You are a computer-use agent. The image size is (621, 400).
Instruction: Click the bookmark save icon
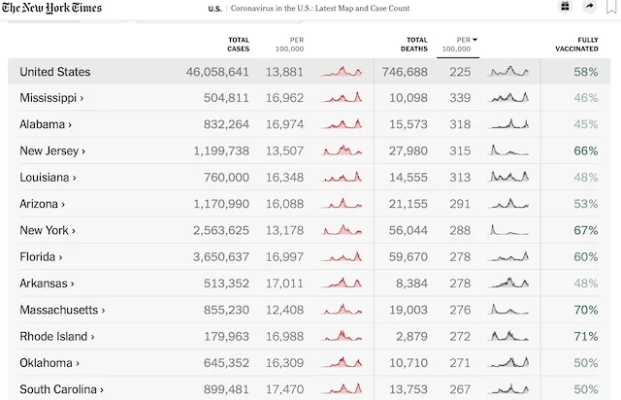point(611,7)
